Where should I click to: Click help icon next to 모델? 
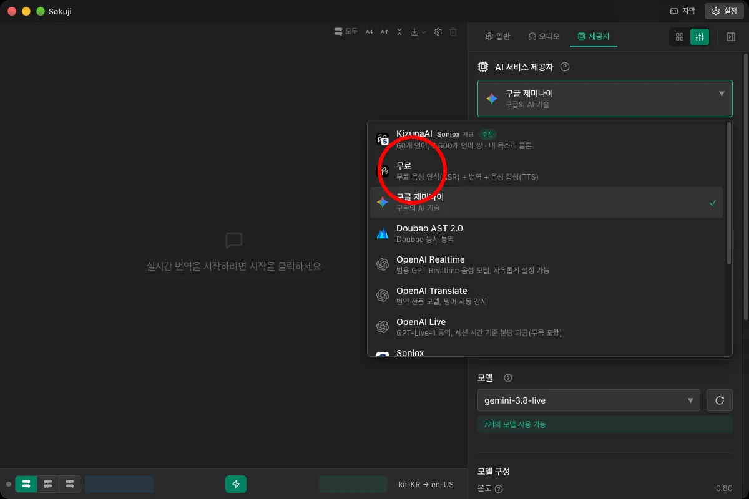tap(508, 378)
